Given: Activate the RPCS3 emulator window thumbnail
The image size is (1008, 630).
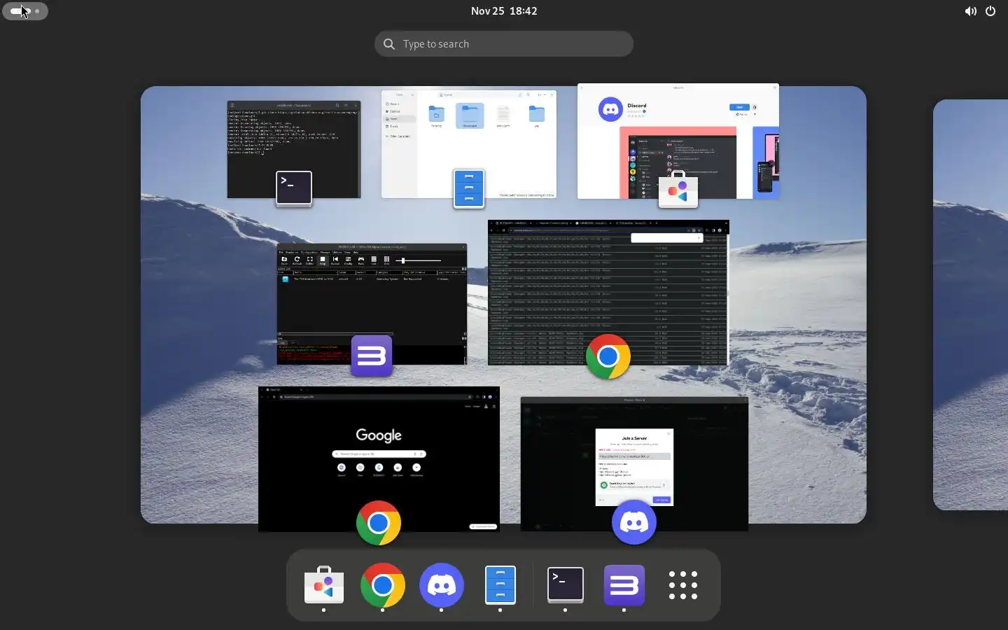Looking at the screenshot, I should [372, 304].
